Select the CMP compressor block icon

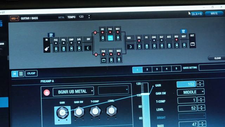tap(71, 49)
